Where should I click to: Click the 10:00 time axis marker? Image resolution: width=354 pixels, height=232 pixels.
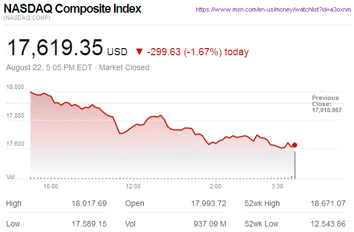tap(51, 187)
